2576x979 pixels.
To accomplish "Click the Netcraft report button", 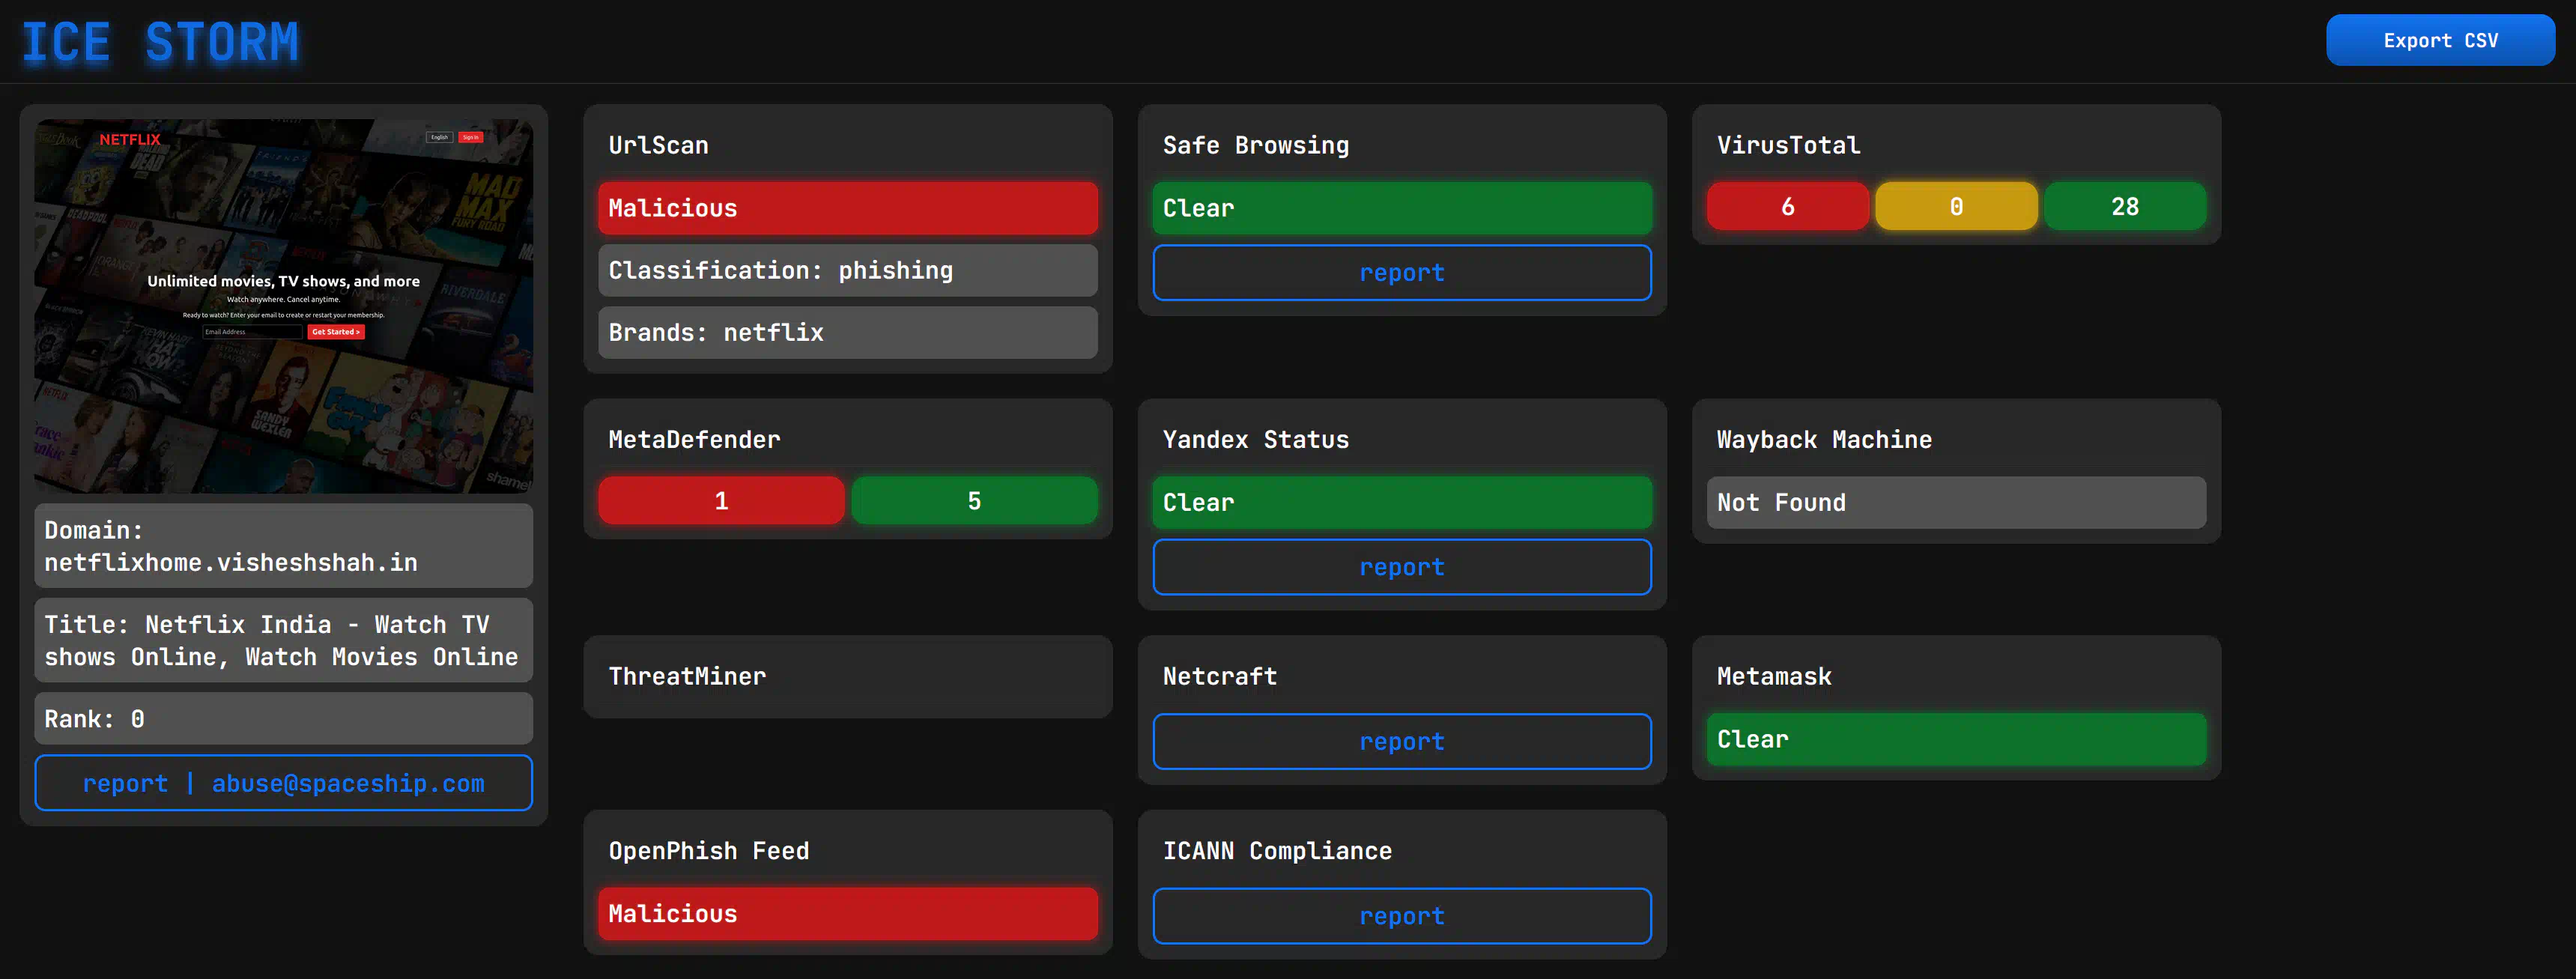I will pyautogui.click(x=1401, y=742).
